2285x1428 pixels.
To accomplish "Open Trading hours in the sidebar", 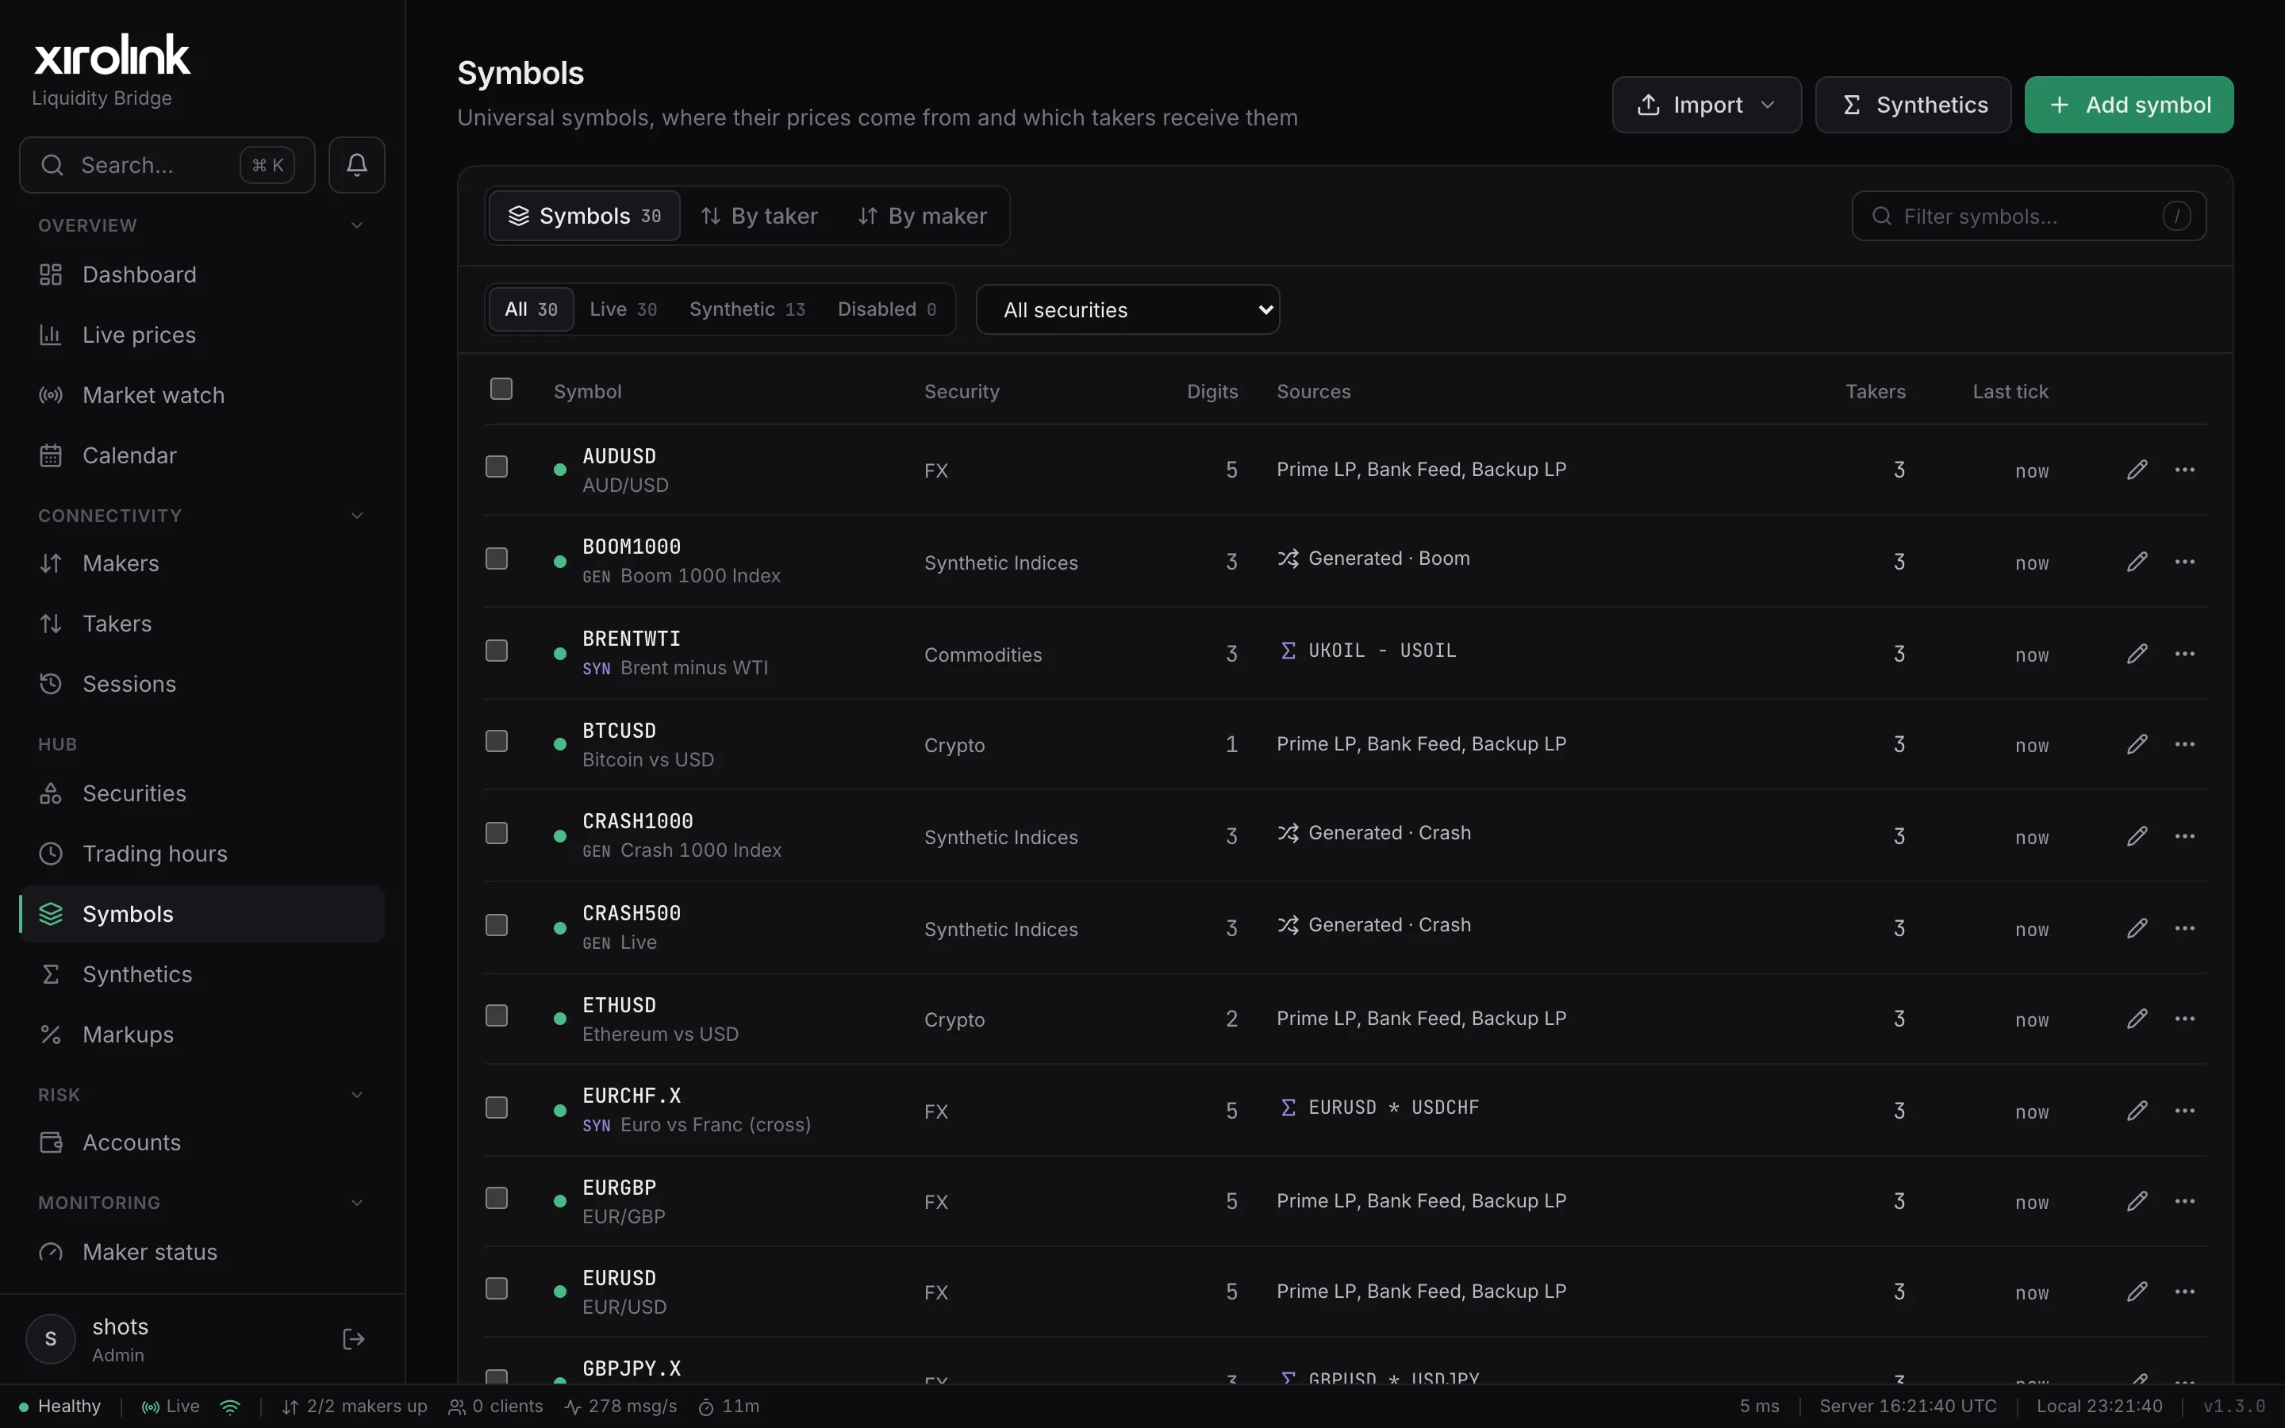I will (x=202, y=854).
